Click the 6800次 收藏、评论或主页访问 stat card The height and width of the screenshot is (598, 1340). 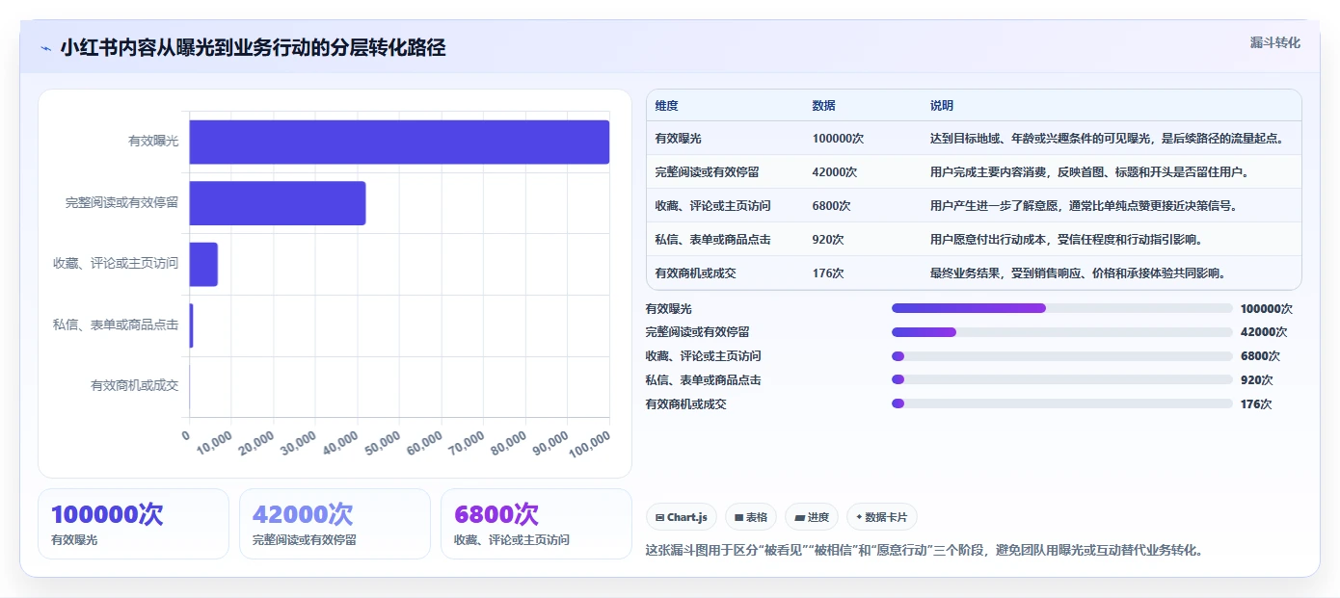pyautogui.click(x=536, y=524)
